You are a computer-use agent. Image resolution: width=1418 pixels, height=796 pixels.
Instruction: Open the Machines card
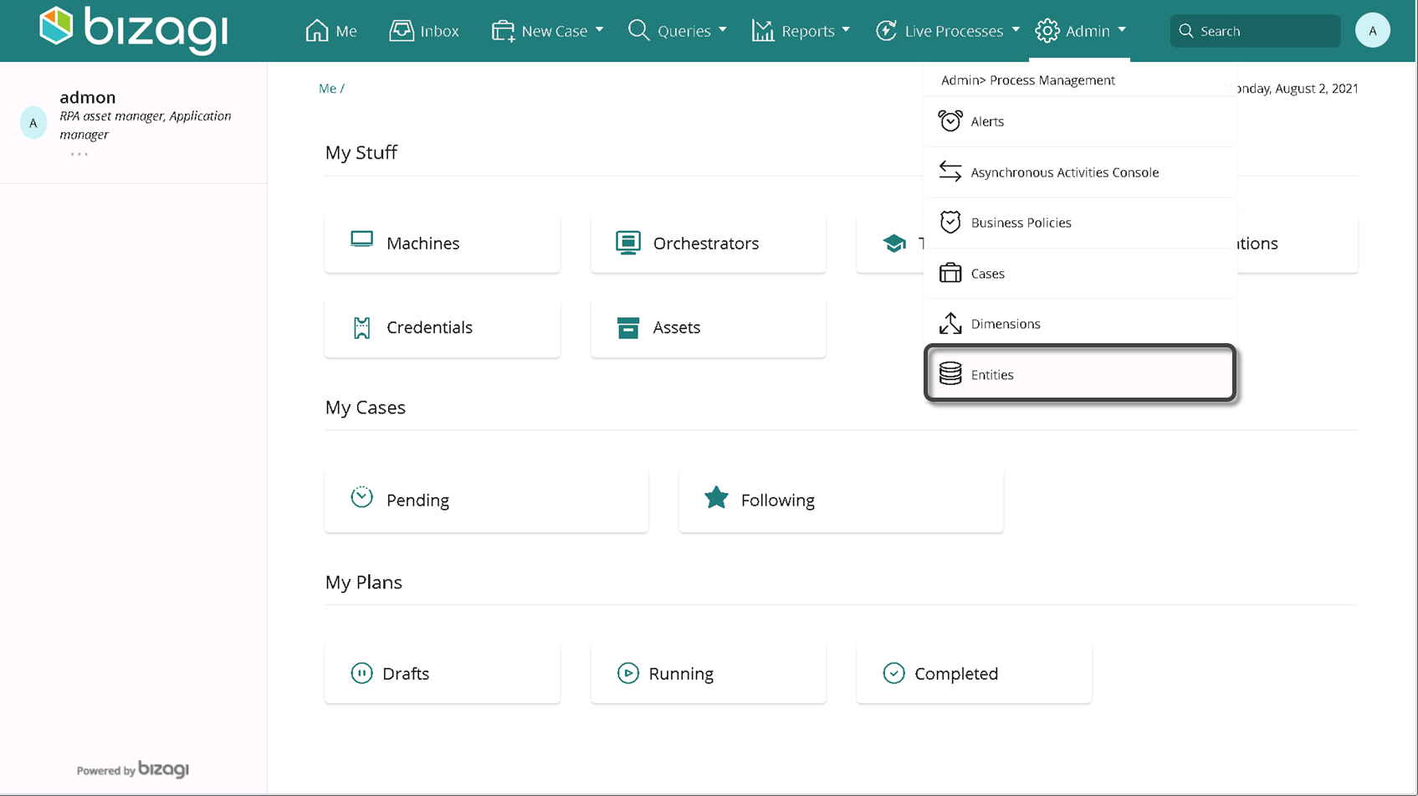[x=443, y=243]
